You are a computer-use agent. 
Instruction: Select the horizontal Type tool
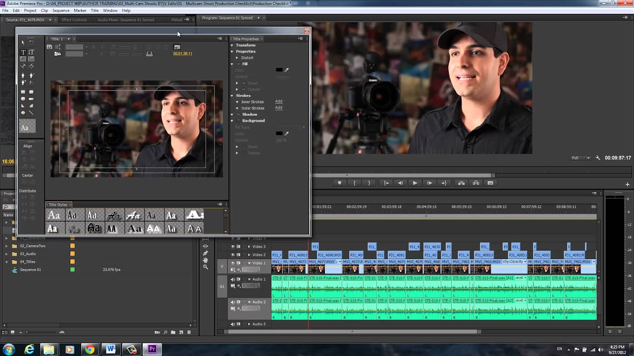(x=23, y=52)
